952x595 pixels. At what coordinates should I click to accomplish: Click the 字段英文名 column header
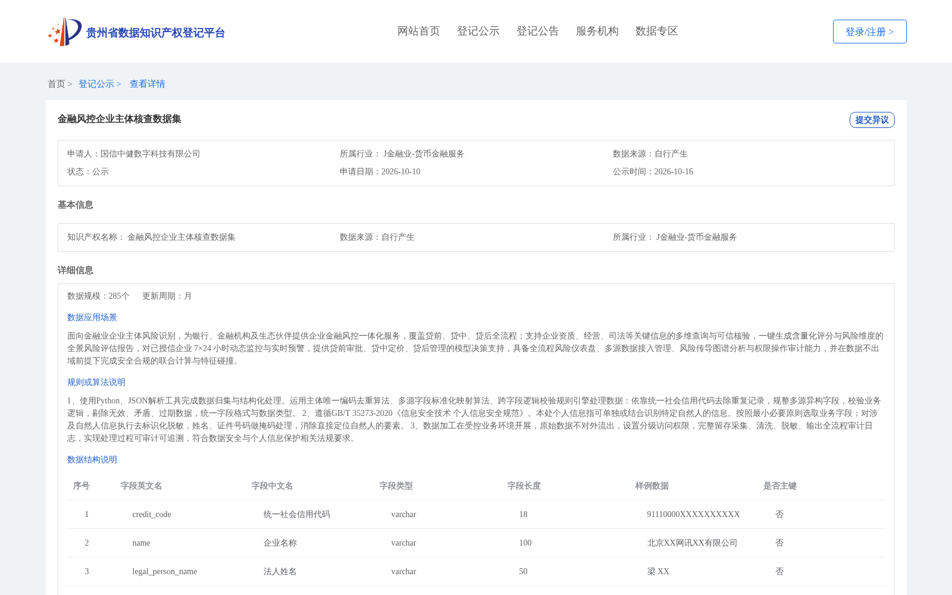coord(142,486)
